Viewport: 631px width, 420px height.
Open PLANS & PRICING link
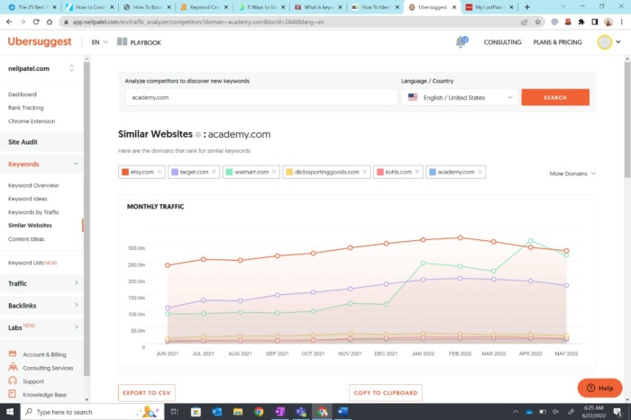[557, 42]
